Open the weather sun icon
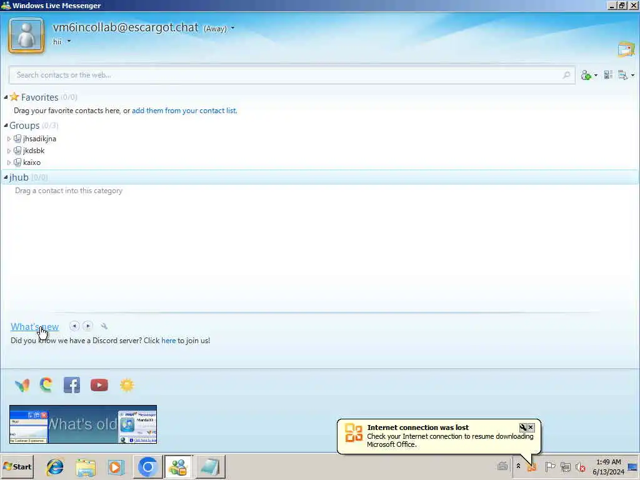 pos(127,385)
